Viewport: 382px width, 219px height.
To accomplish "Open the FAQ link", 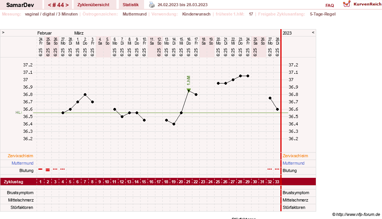I will pos(329,5).
